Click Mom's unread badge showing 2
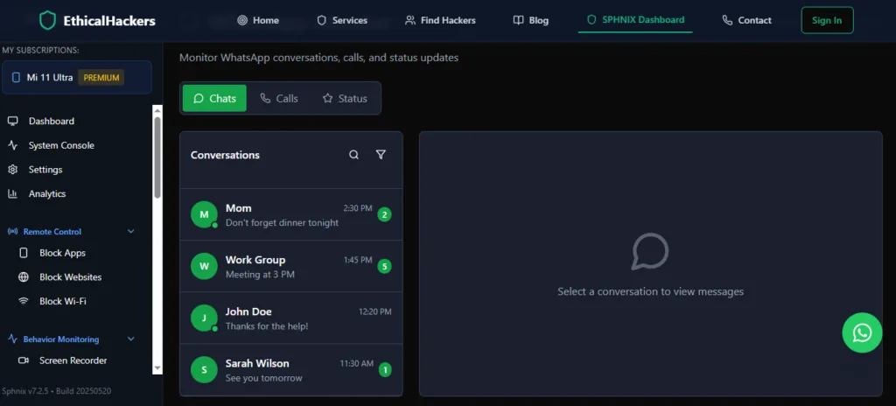Image resolution: width=896 pixels, height=406 pixels. 385,215
